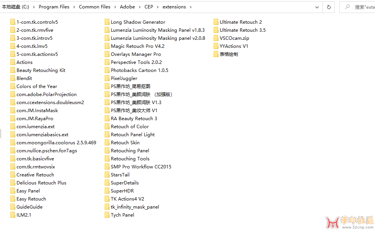Click the refresh button in address bar

tap(329, 7)
